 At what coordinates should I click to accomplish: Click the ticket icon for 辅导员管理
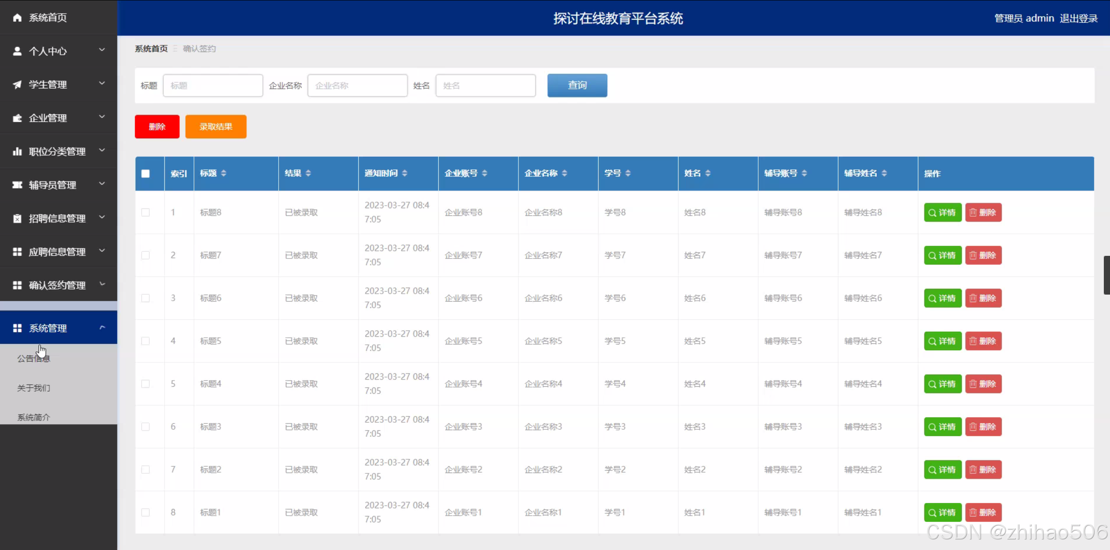click(17, 185)
